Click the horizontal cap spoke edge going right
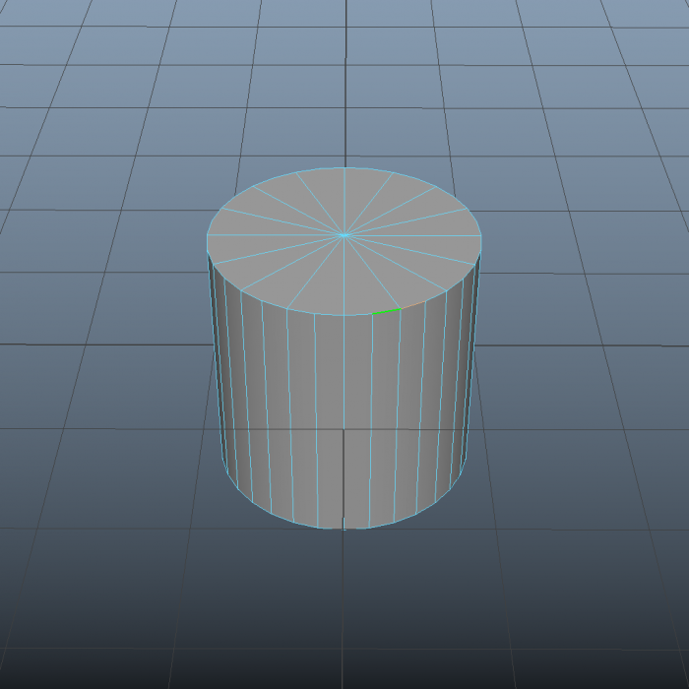Viewport: 689px width, 689px height. tap(413, 234)
